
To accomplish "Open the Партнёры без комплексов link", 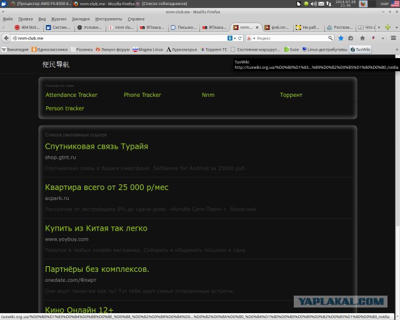I will (97, 269).
